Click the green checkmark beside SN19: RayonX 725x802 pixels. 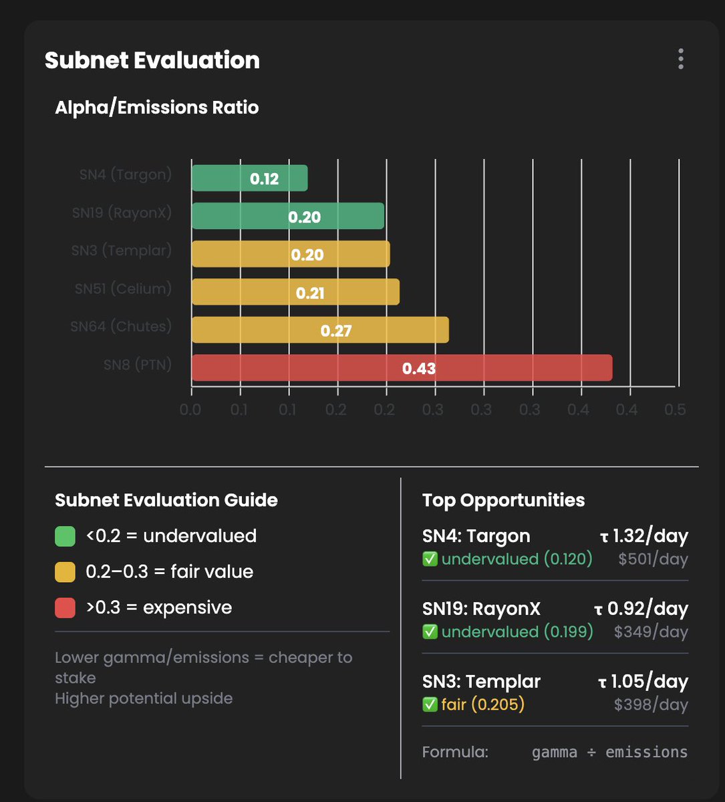(x=430, y=632)
